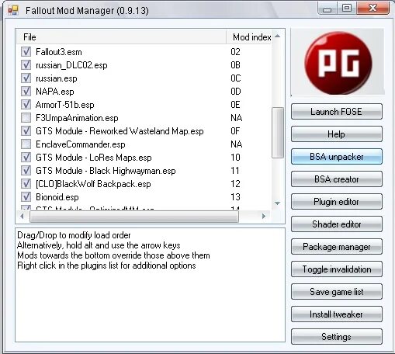Open the Package manager

[x=337, y=247]
